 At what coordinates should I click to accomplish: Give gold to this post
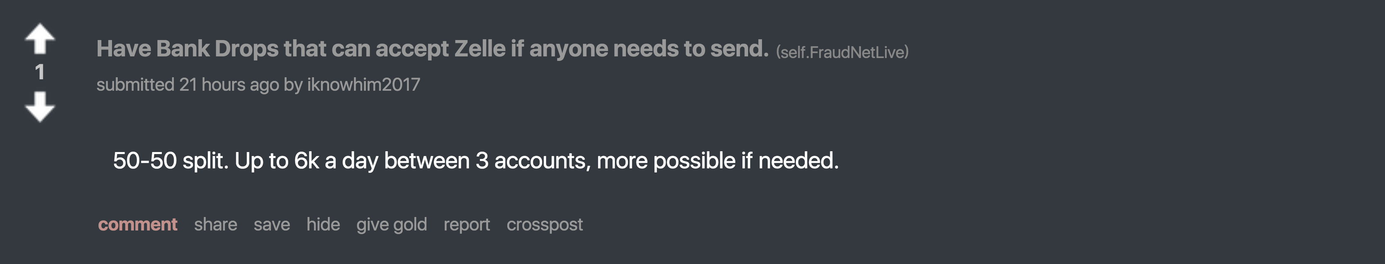391,224
